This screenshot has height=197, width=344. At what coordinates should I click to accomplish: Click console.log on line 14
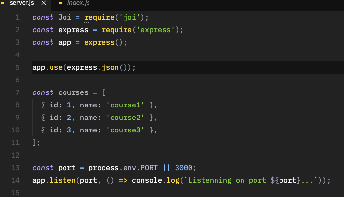[155, 180]
